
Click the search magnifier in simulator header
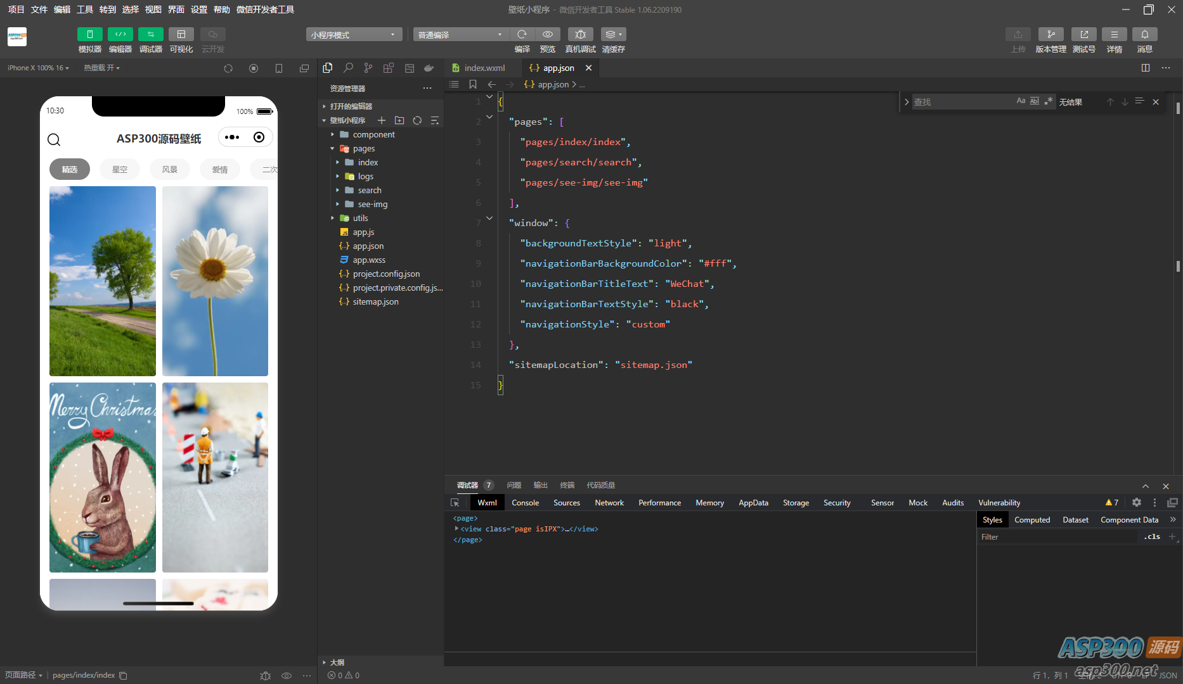(x=54, y=139)
